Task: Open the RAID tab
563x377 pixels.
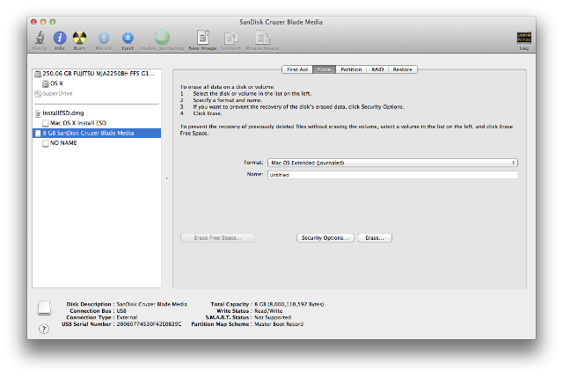Action: tap(377, 69)
